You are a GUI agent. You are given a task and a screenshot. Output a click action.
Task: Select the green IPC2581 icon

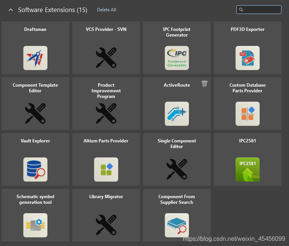[x=248, y=170]
